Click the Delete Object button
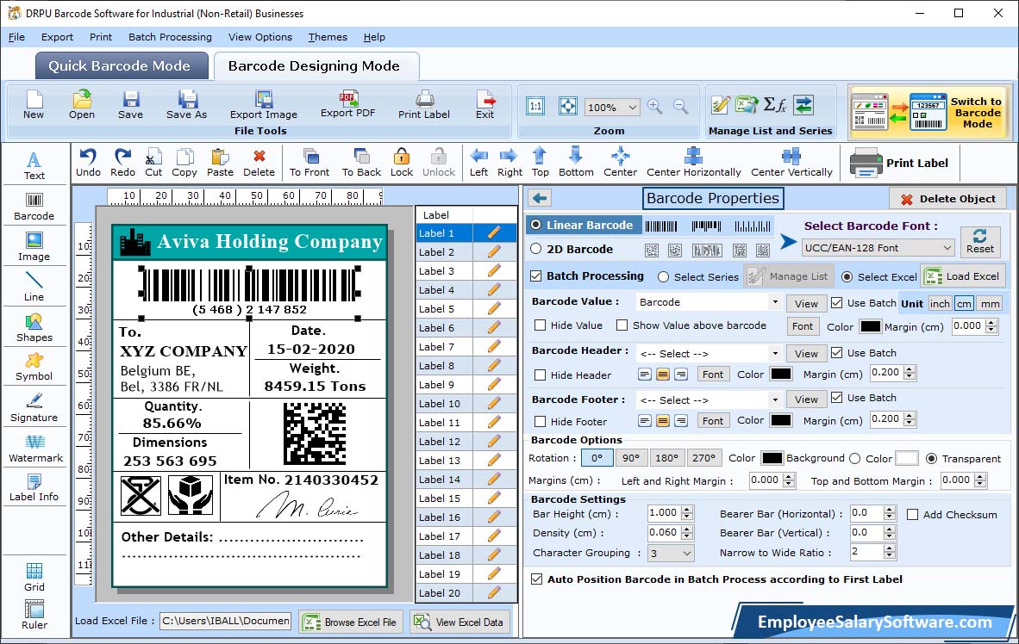Screen dimensions: 1019x644 (x=947, y=199)
